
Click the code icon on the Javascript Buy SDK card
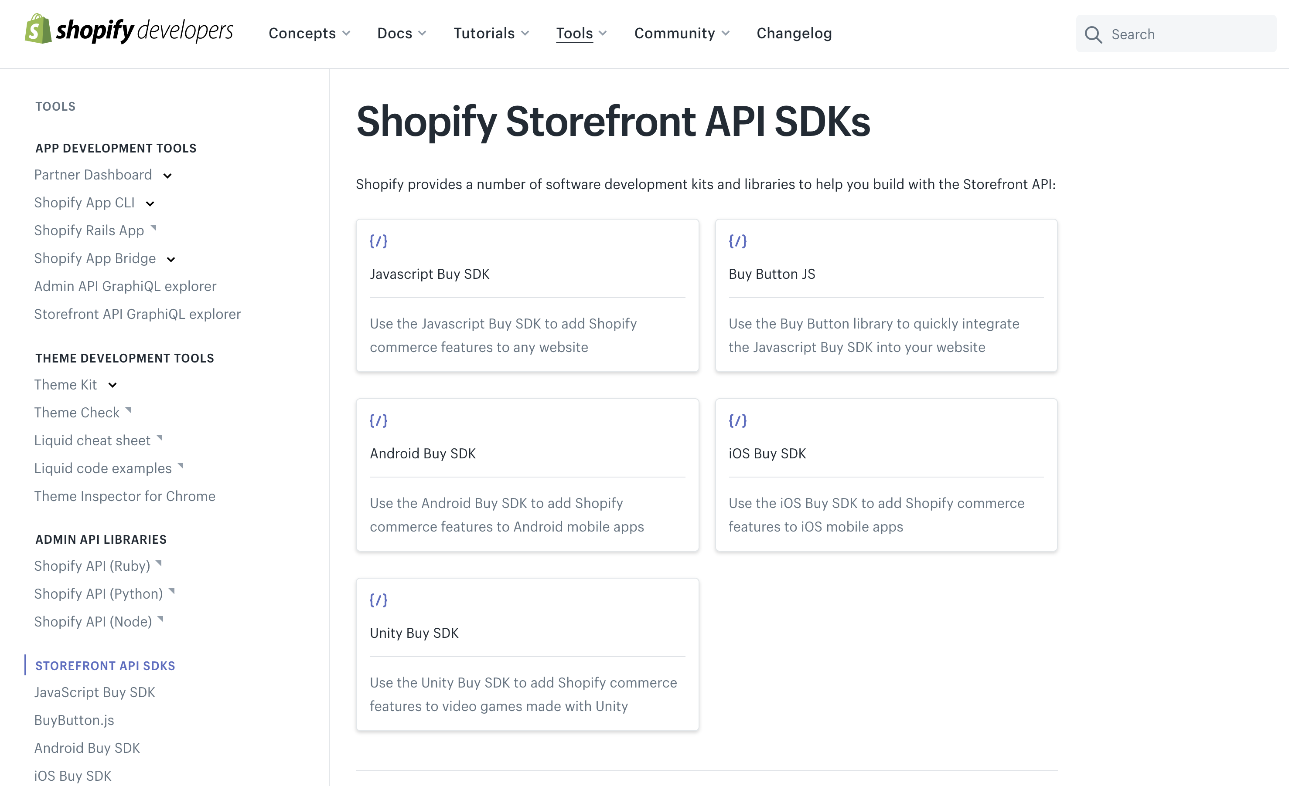(378, 241)
